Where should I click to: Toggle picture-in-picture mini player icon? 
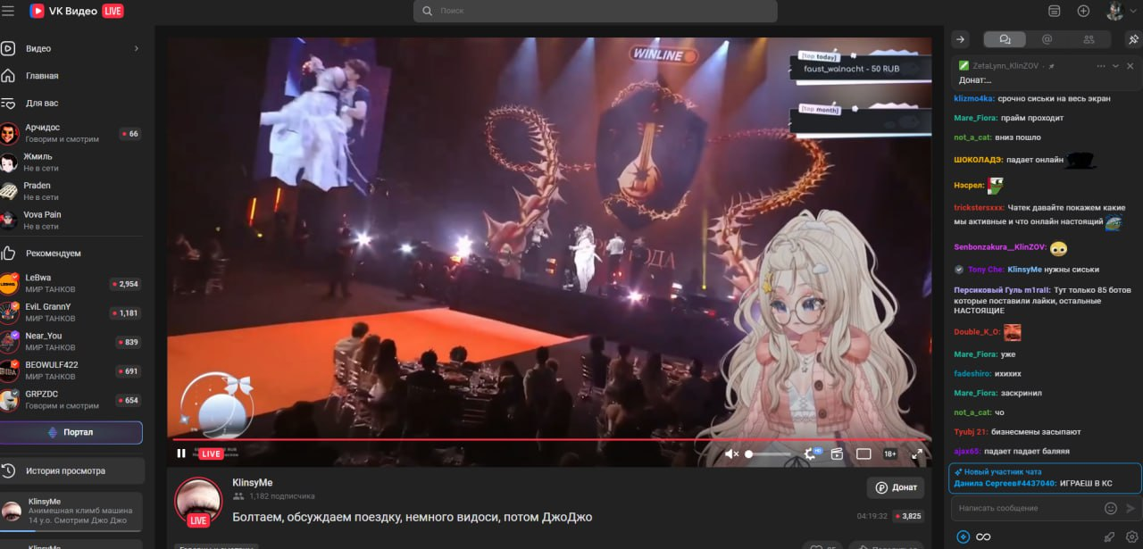837,453
